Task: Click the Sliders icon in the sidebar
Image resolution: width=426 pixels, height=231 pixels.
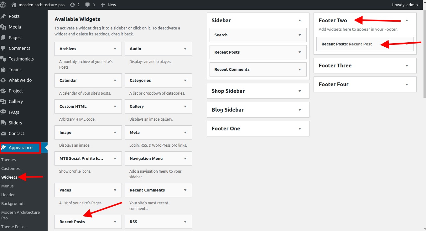Action: [x=3, y=123]
